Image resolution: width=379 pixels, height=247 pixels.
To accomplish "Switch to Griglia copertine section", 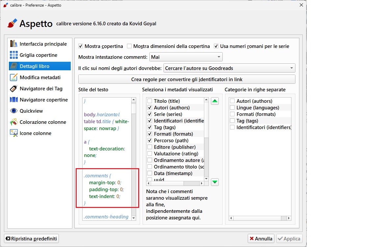I will pos(40,55).
